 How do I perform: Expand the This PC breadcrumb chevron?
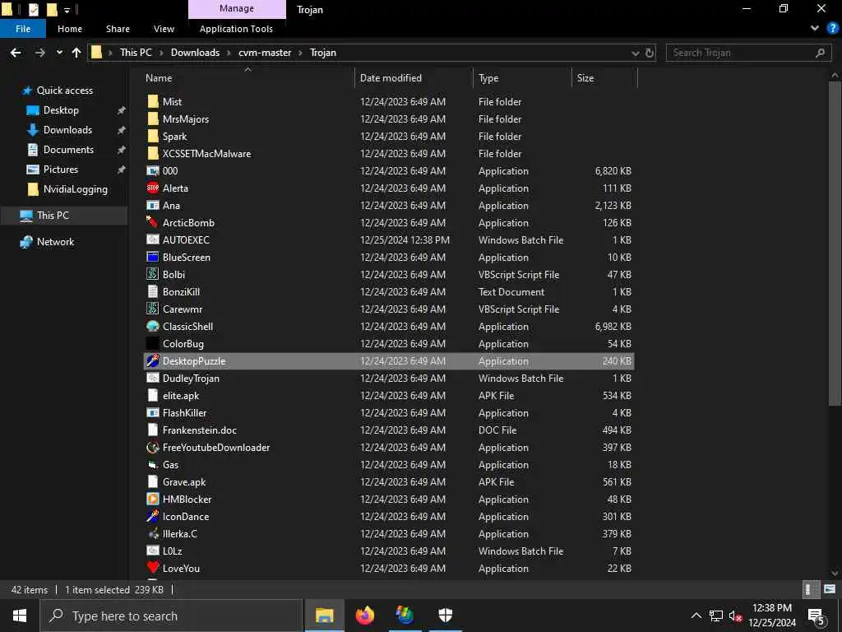pyautogui.click(x=161, y=53)
